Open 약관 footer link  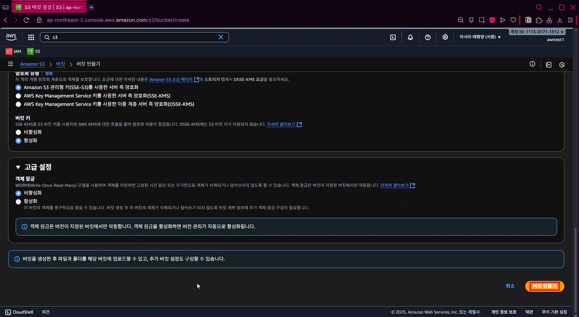(529, 312)
